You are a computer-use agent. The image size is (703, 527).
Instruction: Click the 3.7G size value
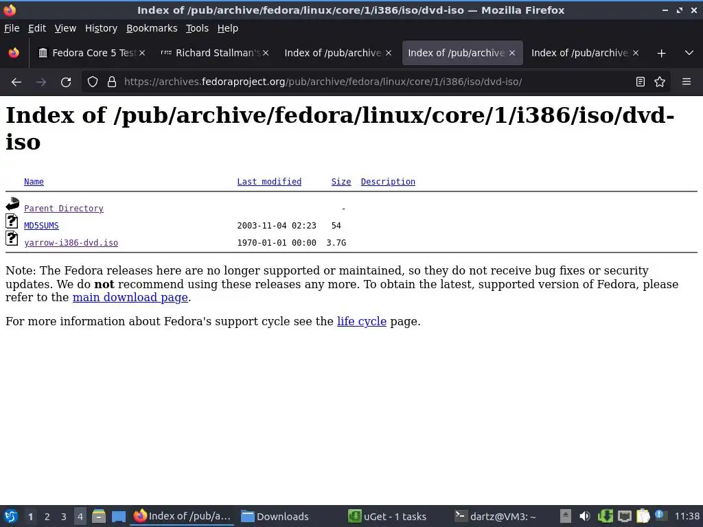coord(336,242)
